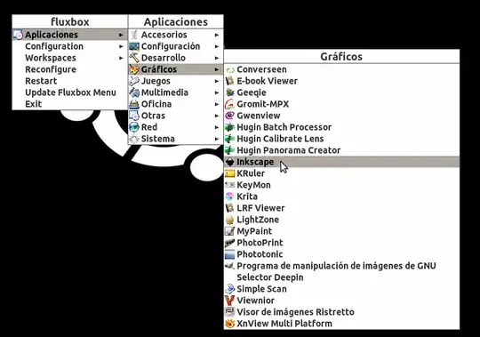Expand the Juegos submenu arrow
480x337 pixels.
tap(217, 82)
